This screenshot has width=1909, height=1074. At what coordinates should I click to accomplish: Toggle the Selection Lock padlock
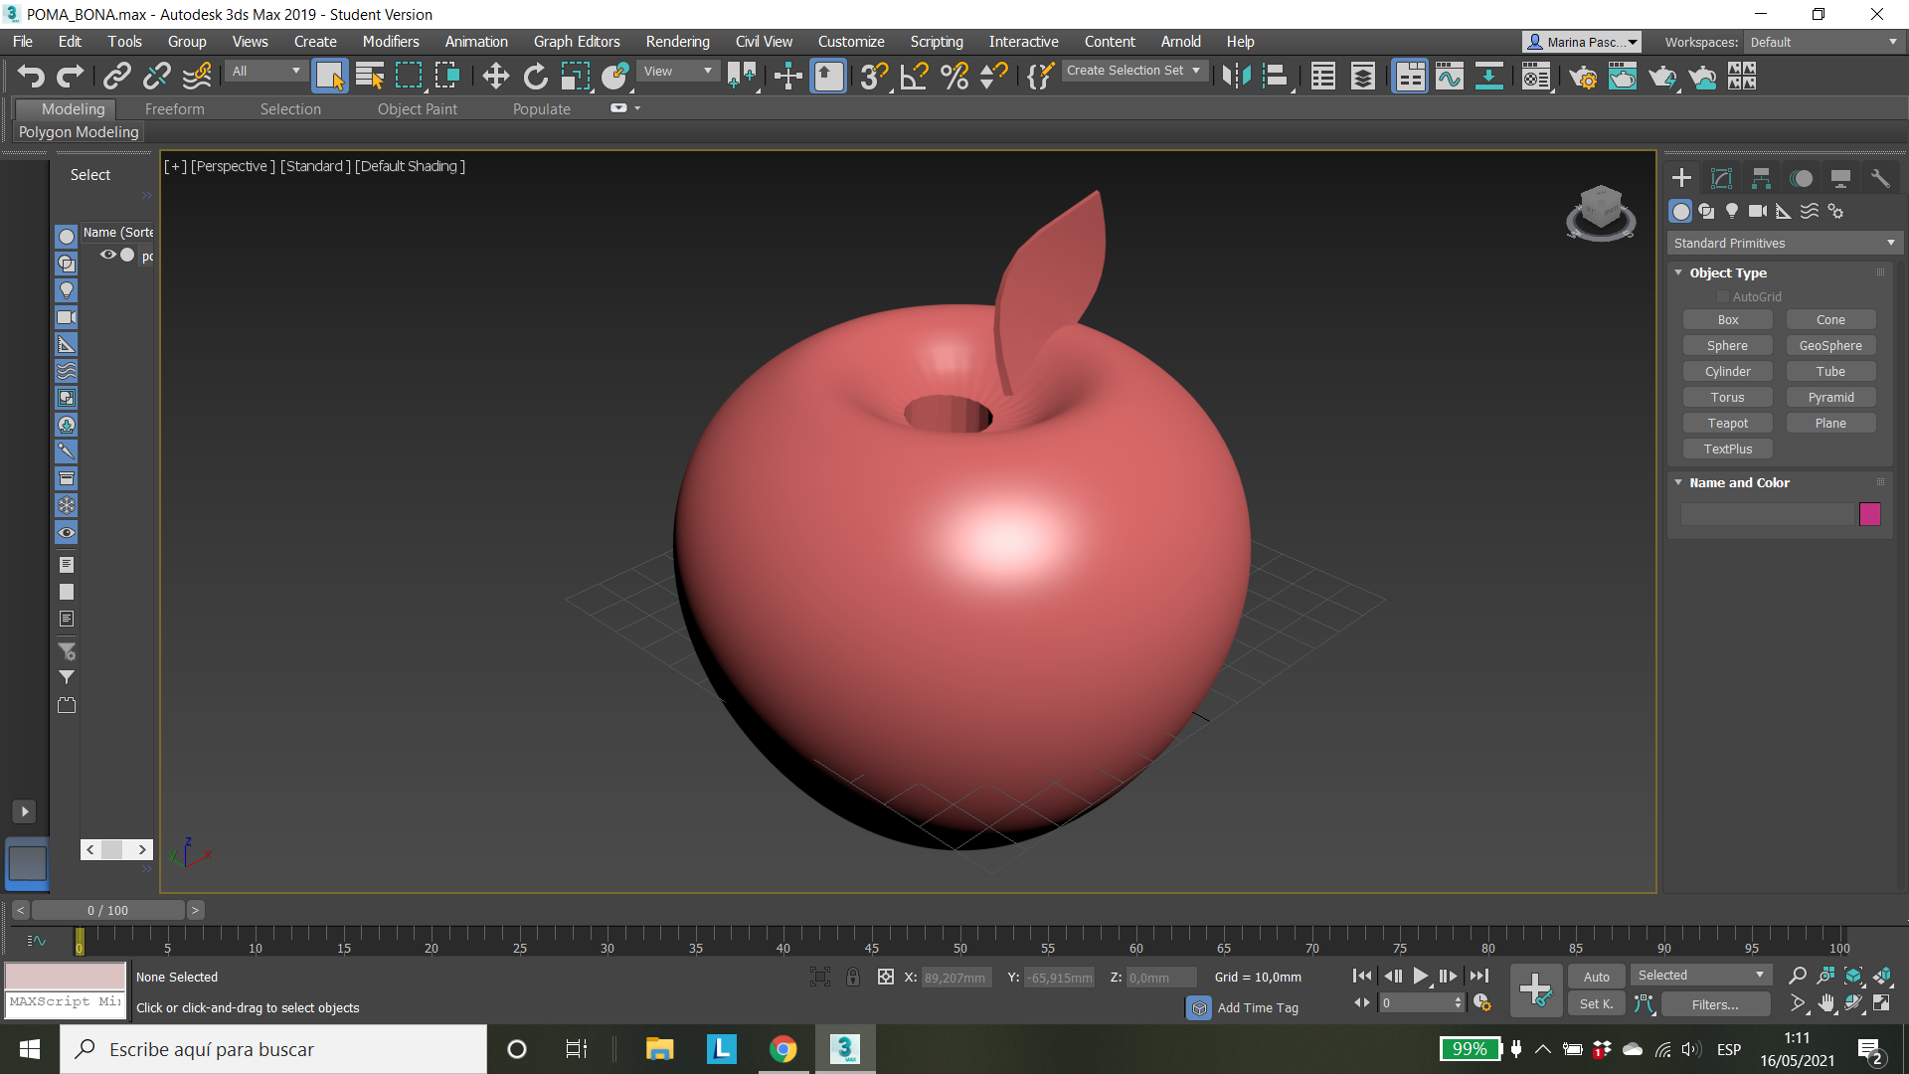(x=853, y=977)
